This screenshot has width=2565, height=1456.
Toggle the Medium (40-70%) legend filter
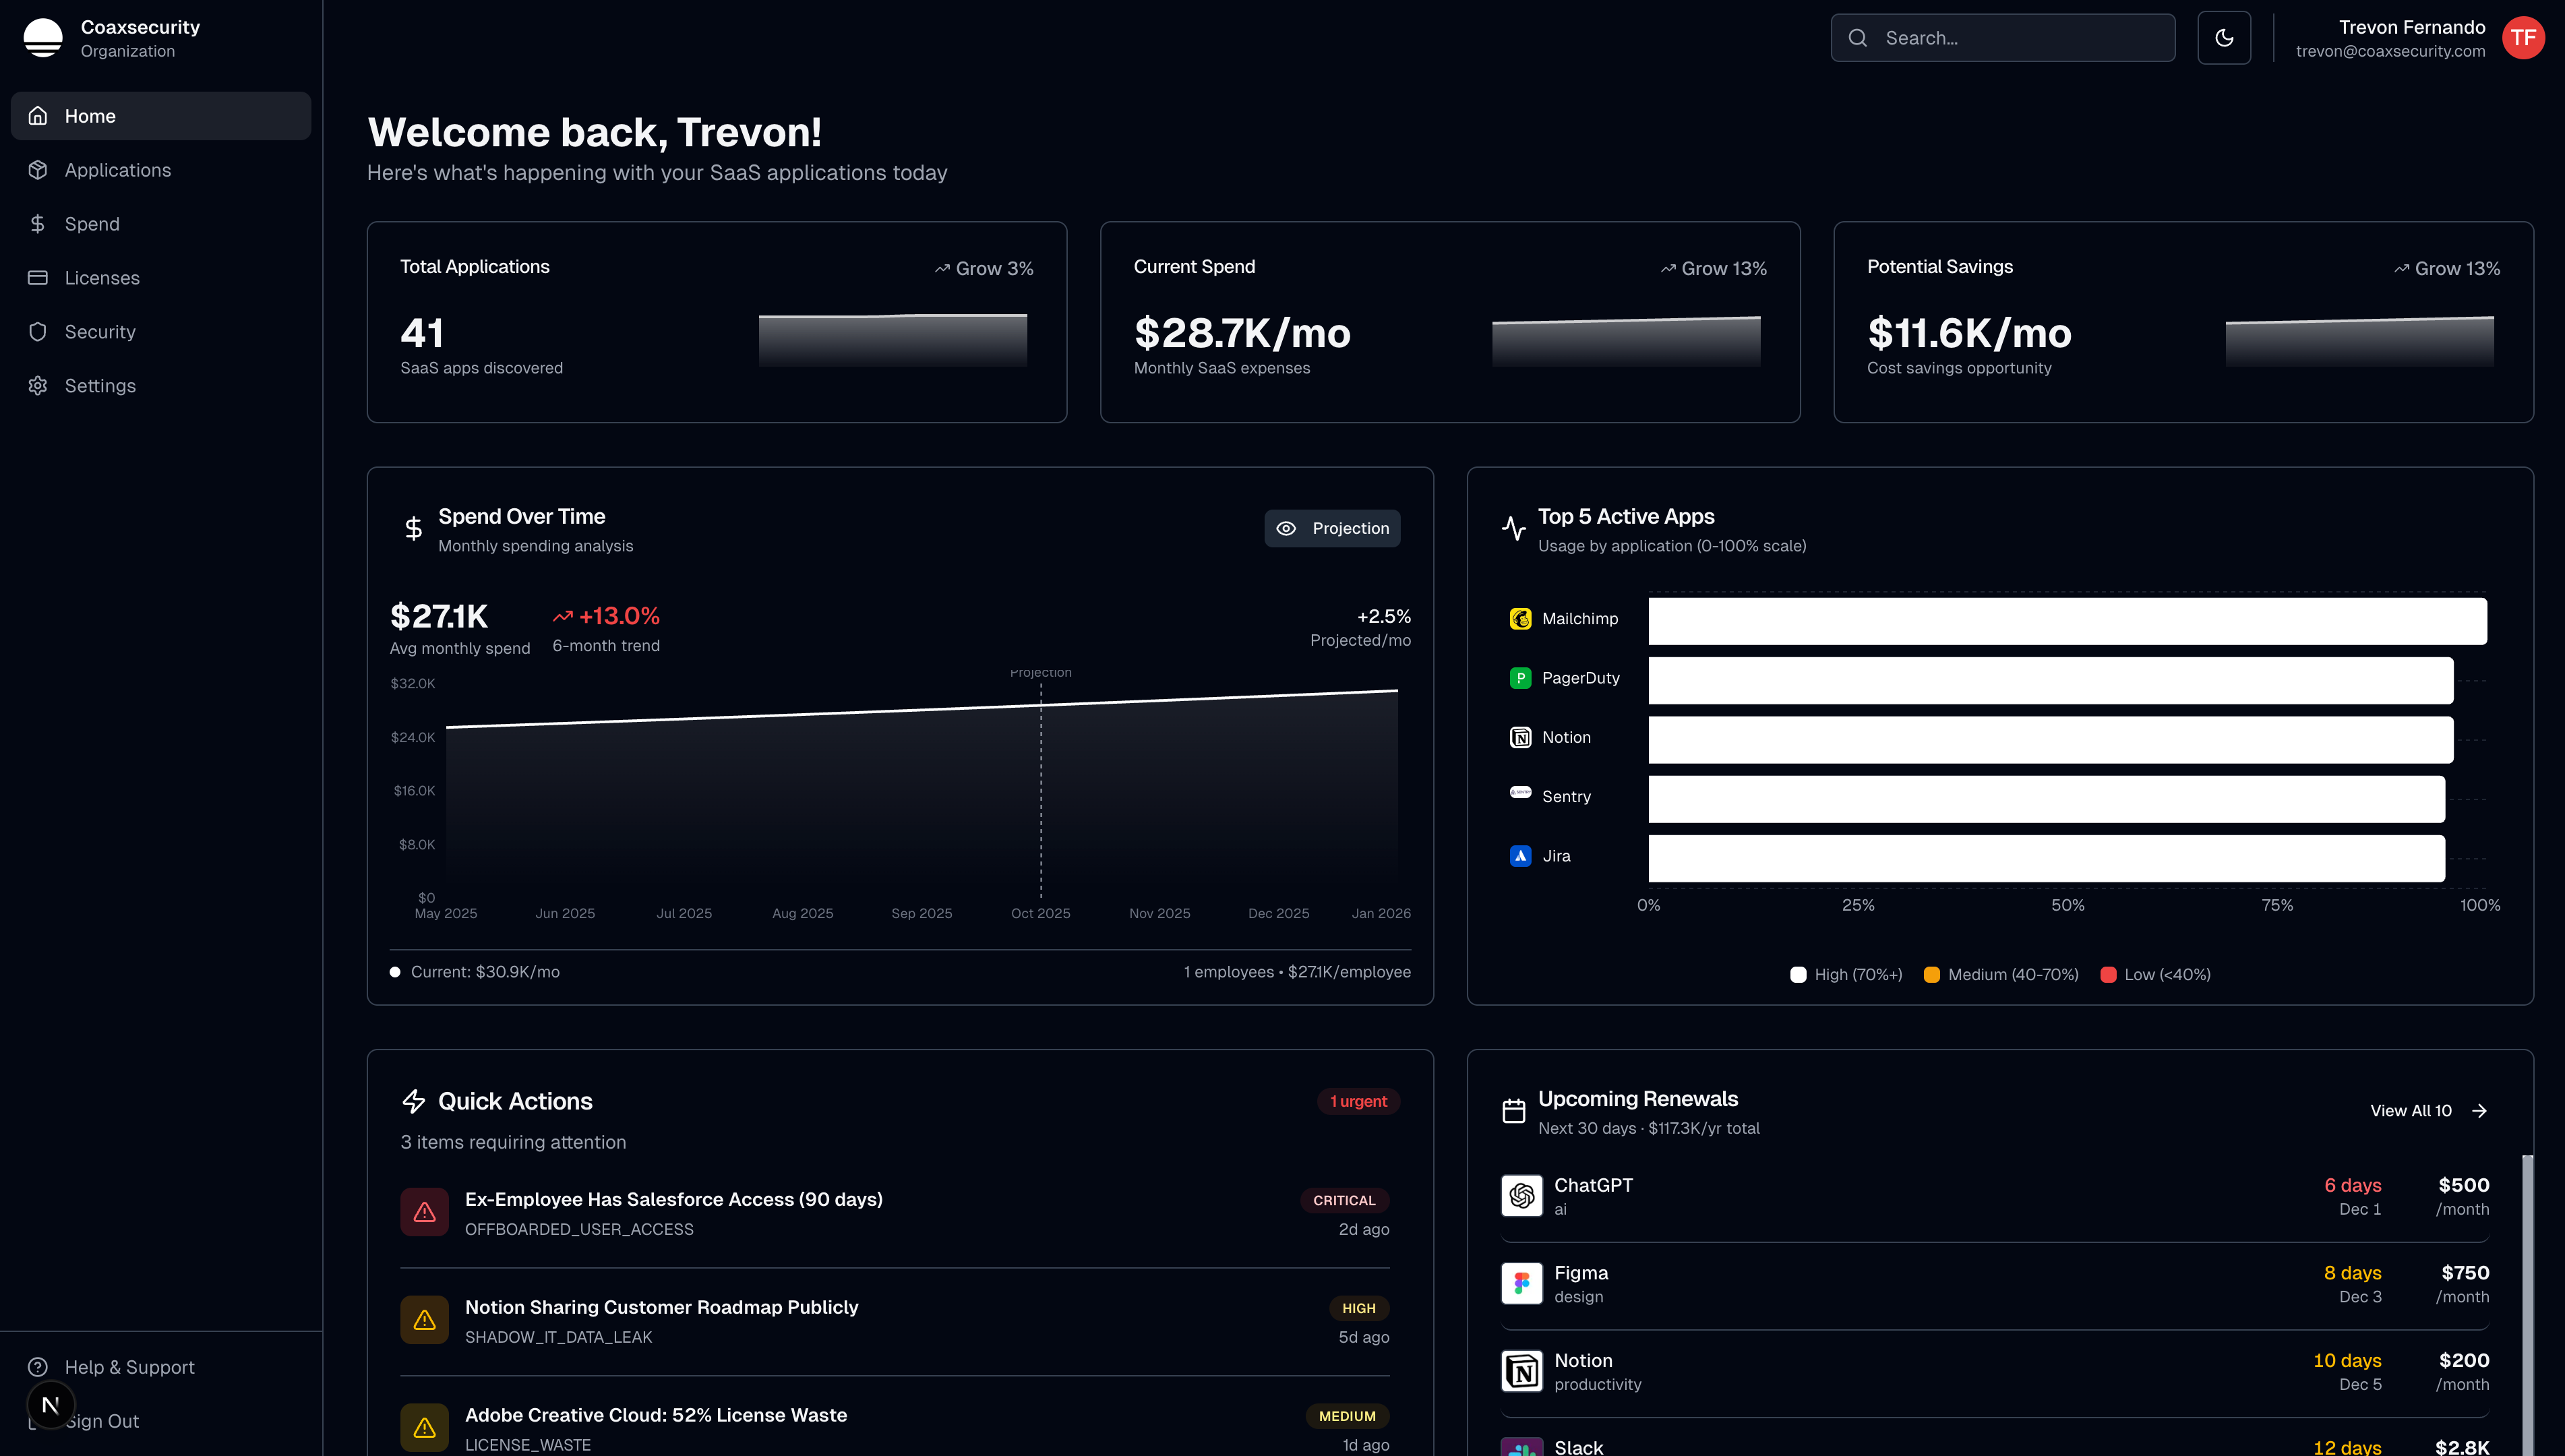coord(1999,974)
